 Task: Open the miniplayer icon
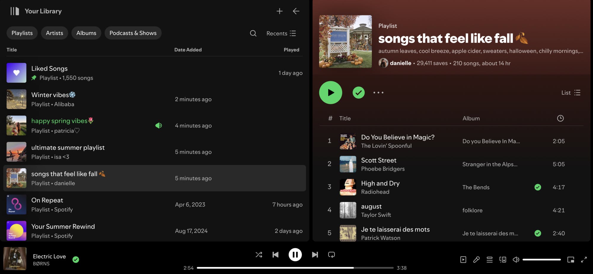click(x=570, y=260)
